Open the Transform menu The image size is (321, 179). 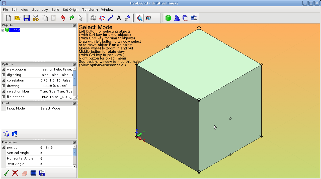[x=90, y=9]
